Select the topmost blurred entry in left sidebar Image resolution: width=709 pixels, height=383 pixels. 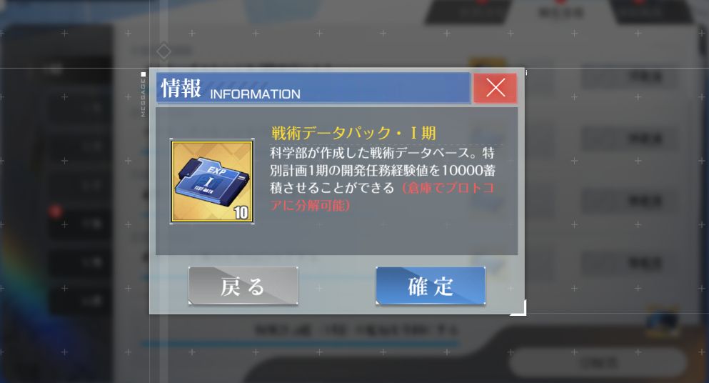[79, 70]
